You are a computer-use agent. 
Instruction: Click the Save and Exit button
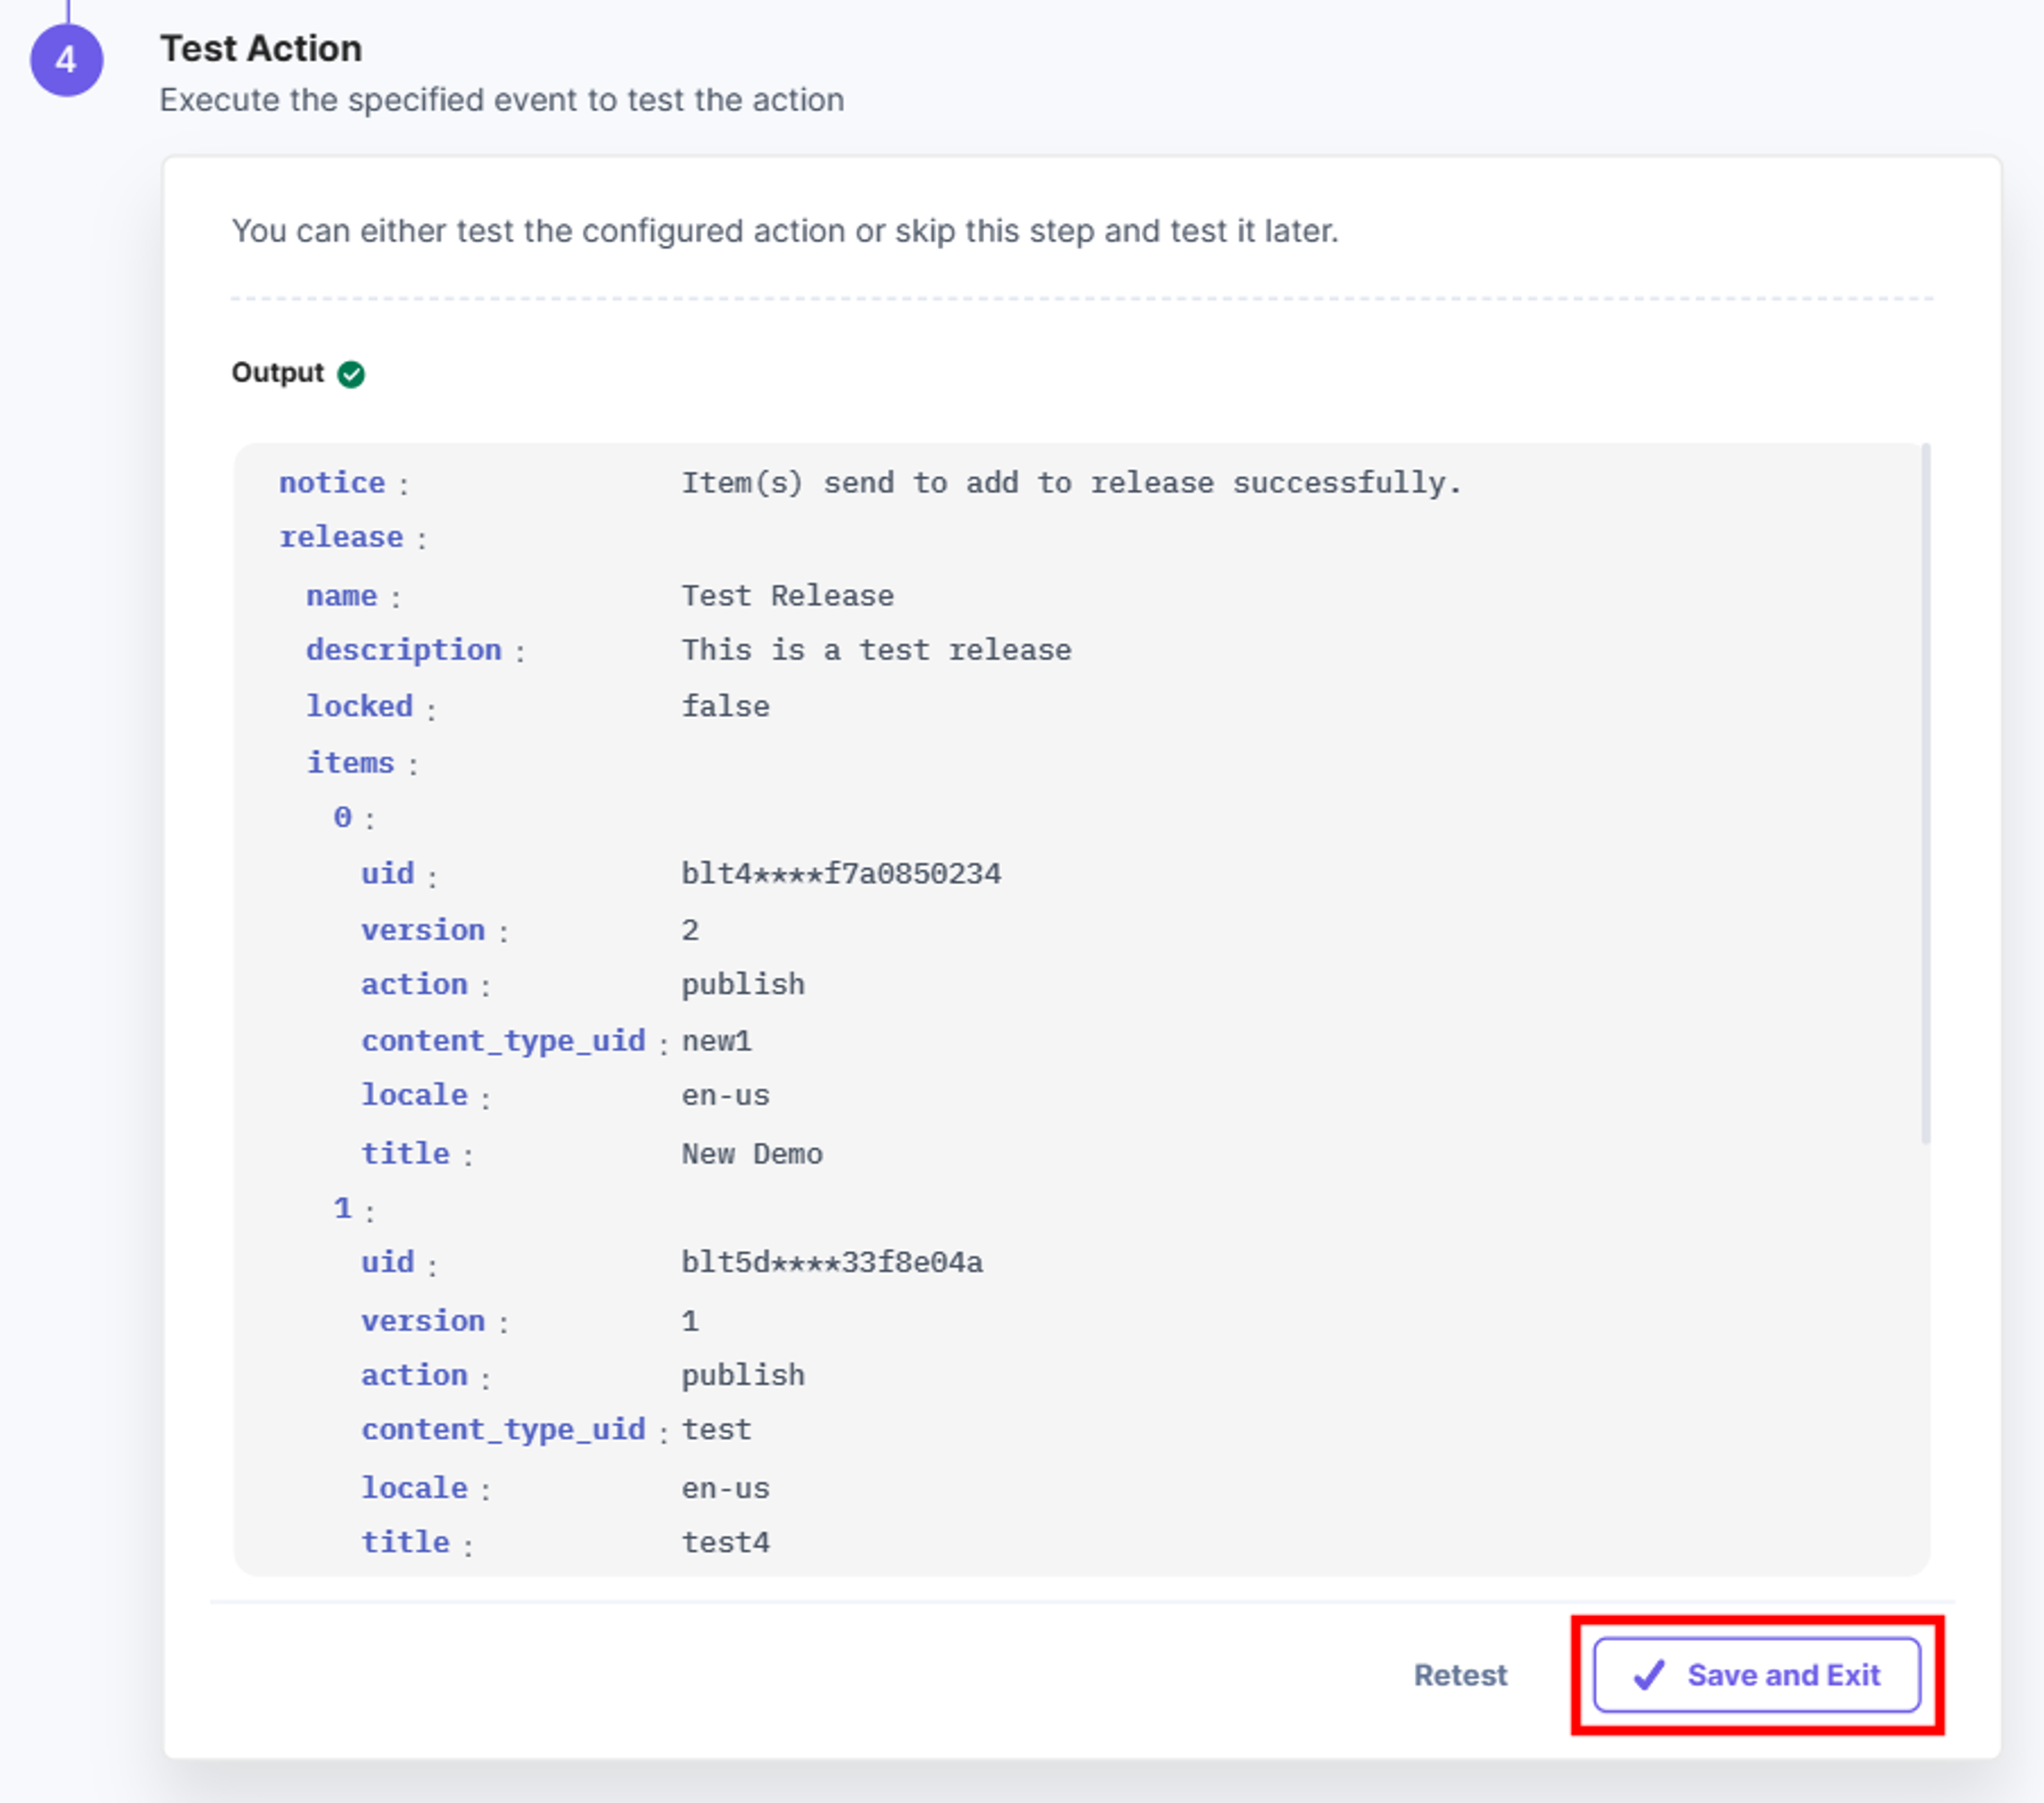1756,1674
